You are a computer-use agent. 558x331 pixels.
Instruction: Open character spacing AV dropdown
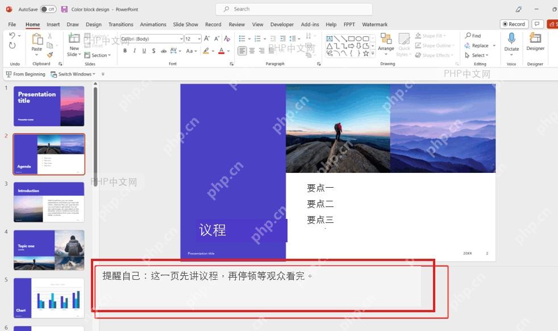[x=176, y=51]
